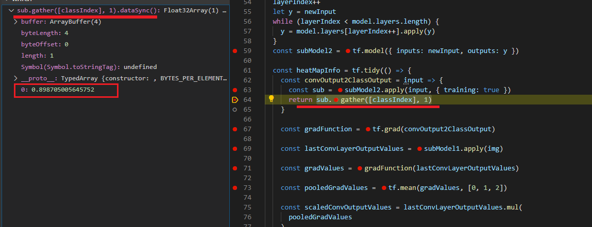The width and height of the screenshot is (592, 227).
Task: Select the Symbol.toStringTag: undefined row
Action: [x=115, y=67]
